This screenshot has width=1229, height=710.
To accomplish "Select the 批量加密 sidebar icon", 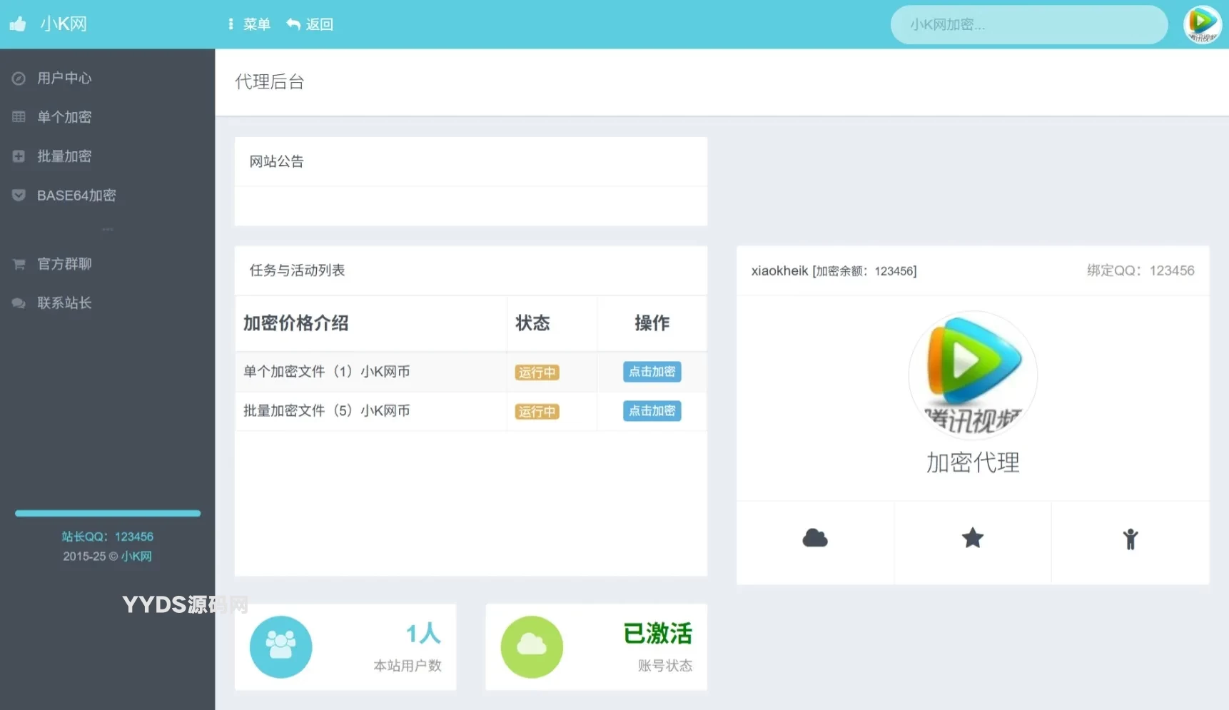I will pyautogui.click(x=18, y=156).
